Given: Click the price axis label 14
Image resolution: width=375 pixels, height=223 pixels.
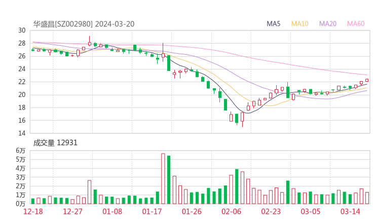Looking at the screenshot, I should [22, 133].
